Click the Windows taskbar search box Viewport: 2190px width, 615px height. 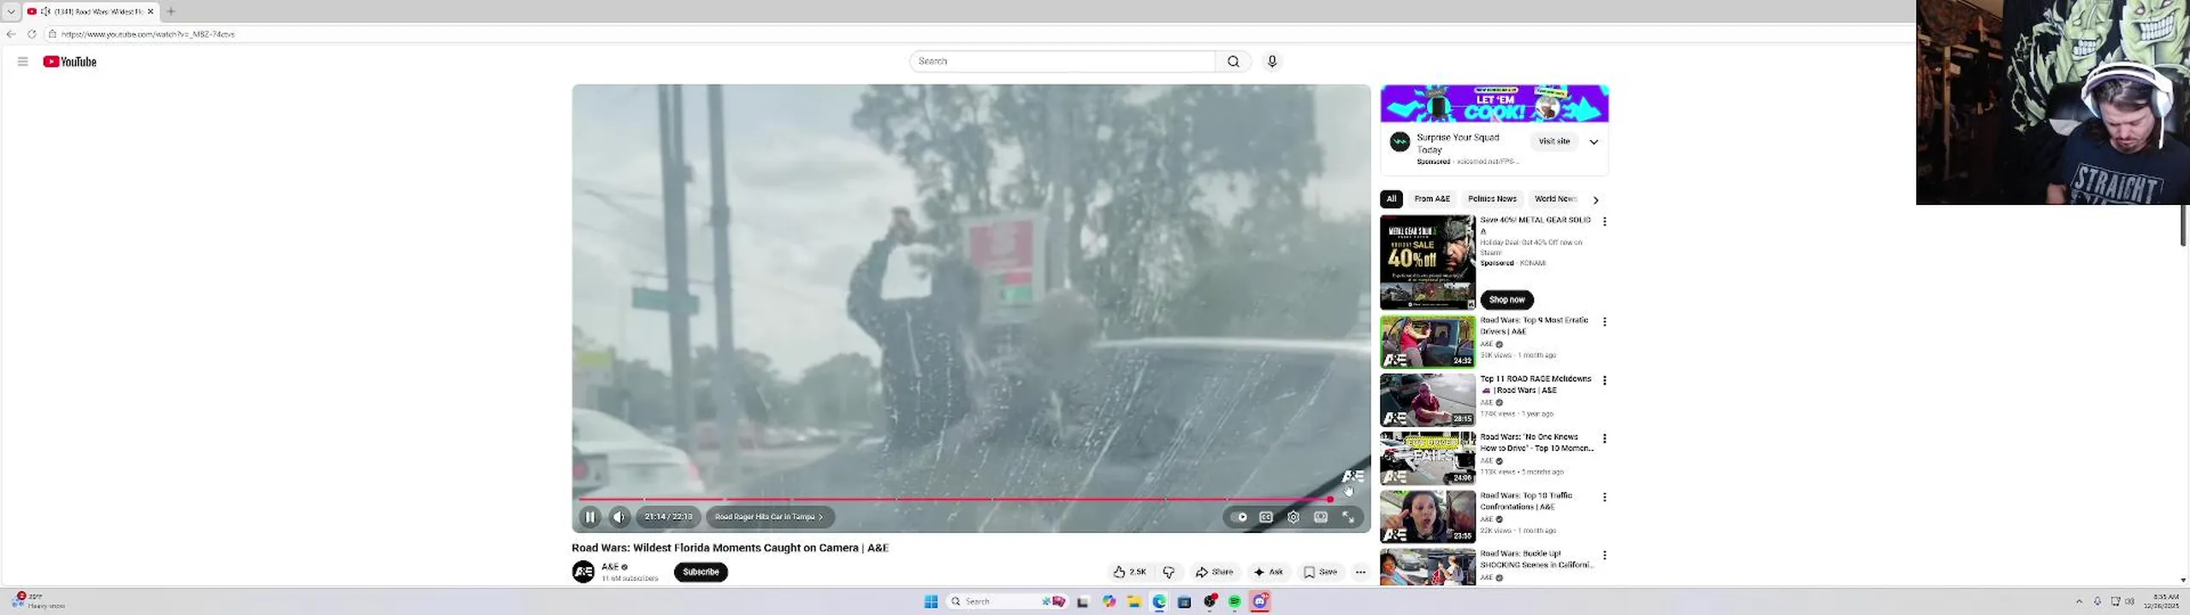coord(1008,601)
